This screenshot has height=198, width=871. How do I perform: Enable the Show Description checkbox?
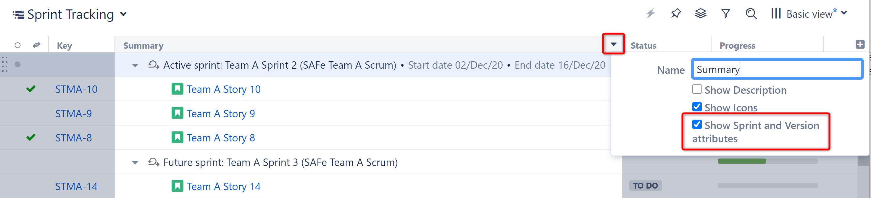tap(697, 89)
